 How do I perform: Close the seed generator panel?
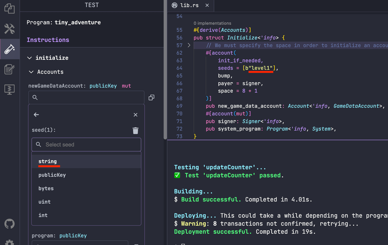(x=135, y=115)
